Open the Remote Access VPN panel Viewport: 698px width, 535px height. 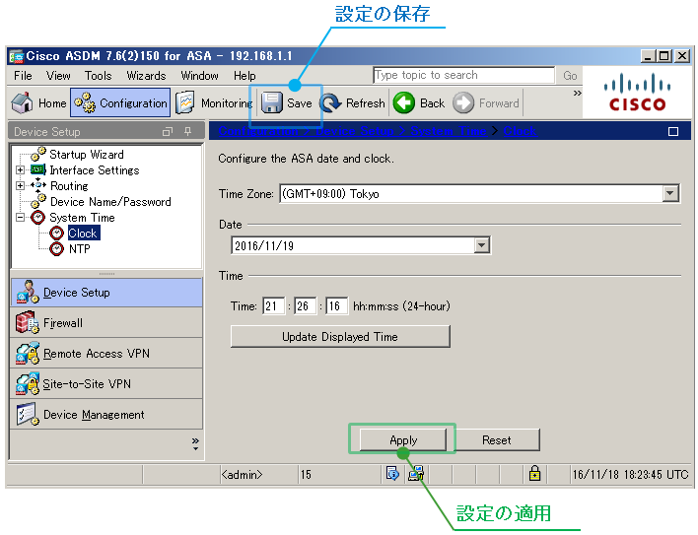point(106,354)
